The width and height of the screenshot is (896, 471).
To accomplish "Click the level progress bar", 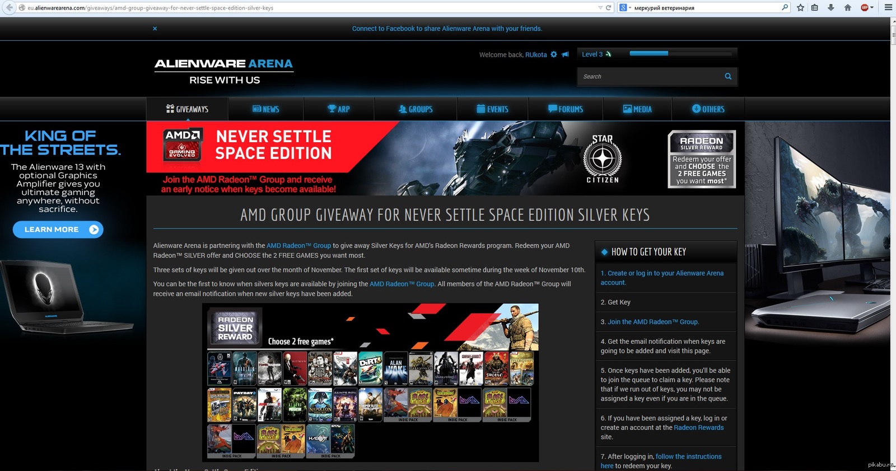I will [x=680, y=54].
